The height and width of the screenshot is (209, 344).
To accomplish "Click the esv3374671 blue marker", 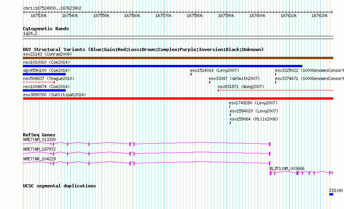I will pos(276,82).
